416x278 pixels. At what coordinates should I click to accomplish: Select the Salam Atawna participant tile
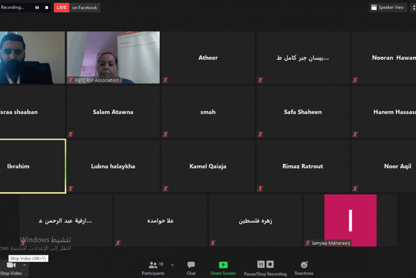[x=113, y=112]
